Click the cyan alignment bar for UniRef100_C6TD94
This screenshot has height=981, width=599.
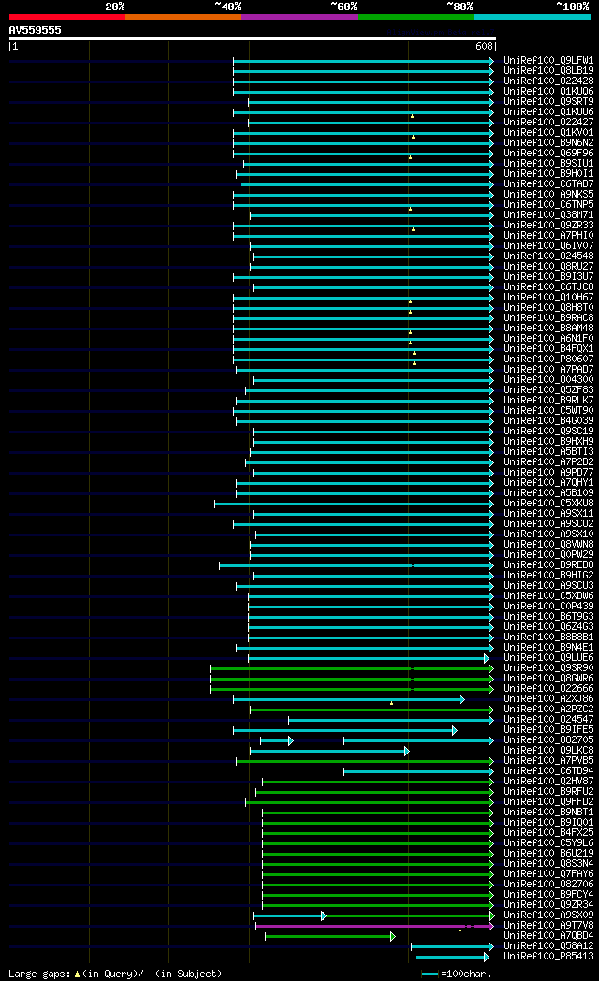coord(418,771)
